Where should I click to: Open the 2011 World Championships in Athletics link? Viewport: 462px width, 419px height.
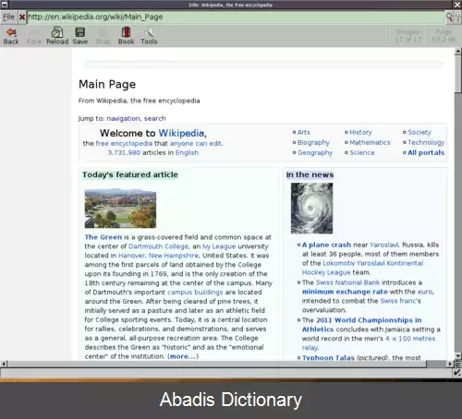click(x=362, y=325)
